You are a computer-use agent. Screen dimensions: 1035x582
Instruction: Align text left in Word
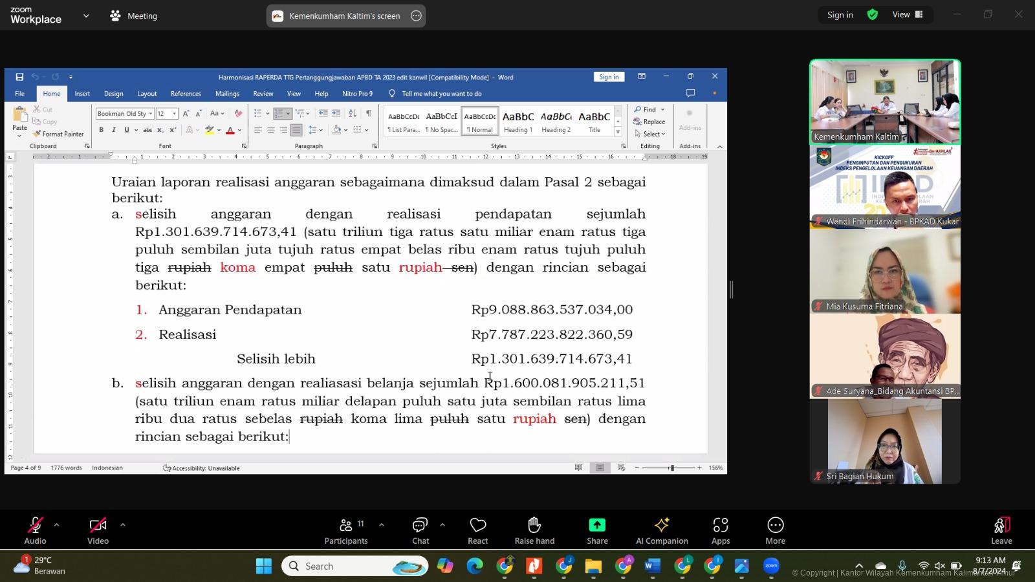point(257,130)
